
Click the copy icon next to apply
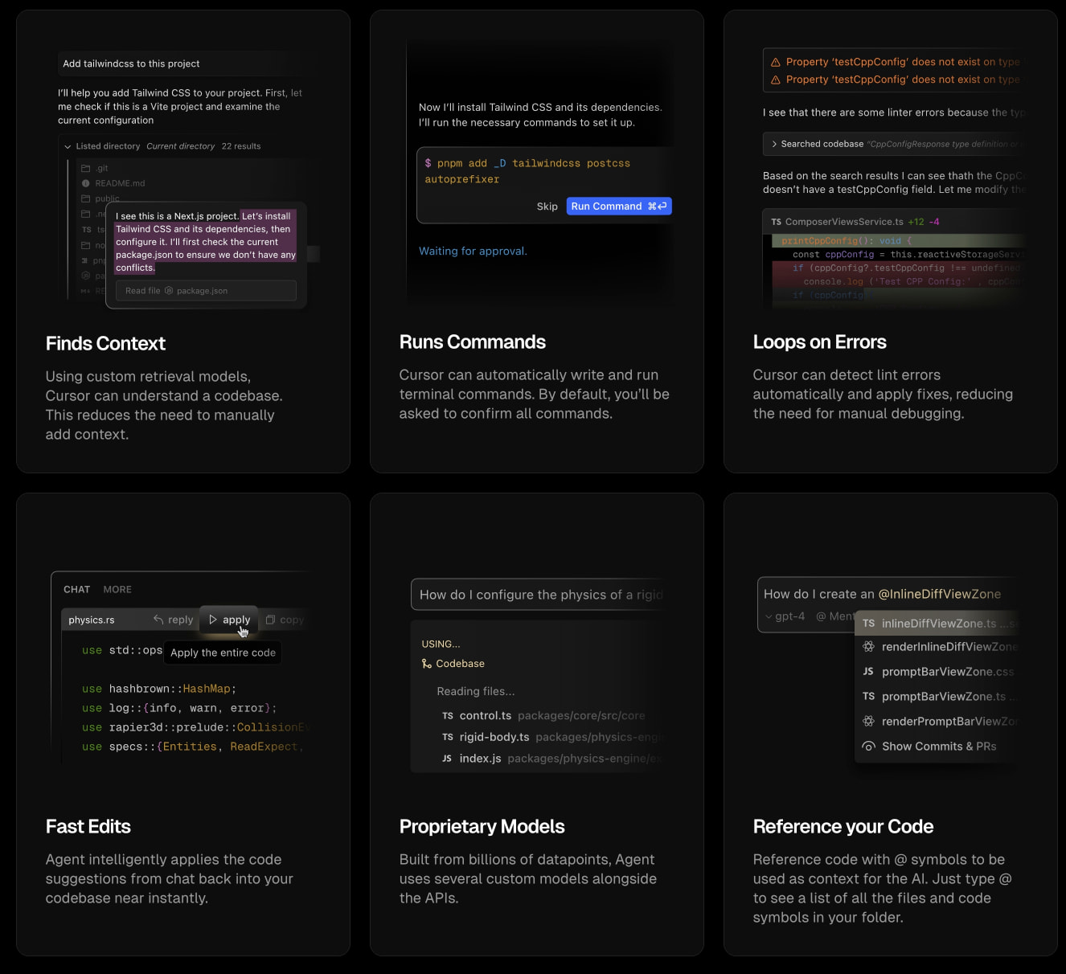pos(271,620)
